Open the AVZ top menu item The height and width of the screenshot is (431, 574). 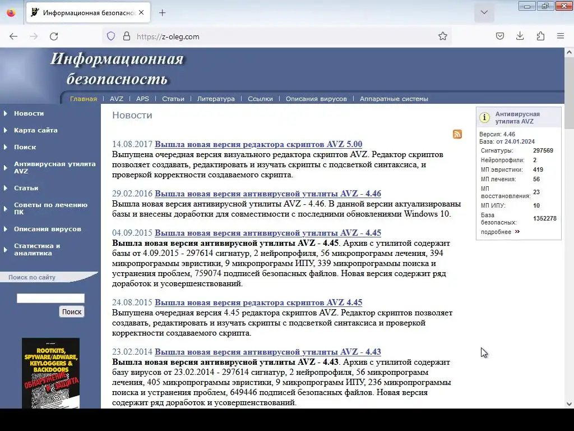[x=117, y=99]
